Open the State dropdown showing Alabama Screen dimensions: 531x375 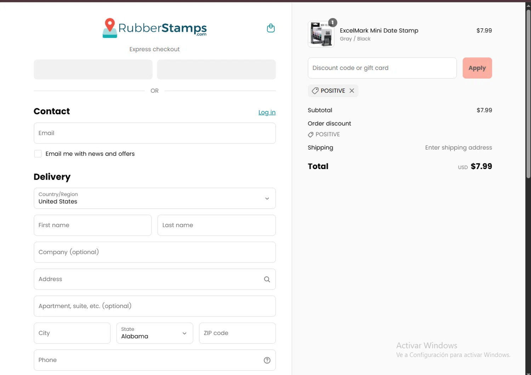coord(155,333)
